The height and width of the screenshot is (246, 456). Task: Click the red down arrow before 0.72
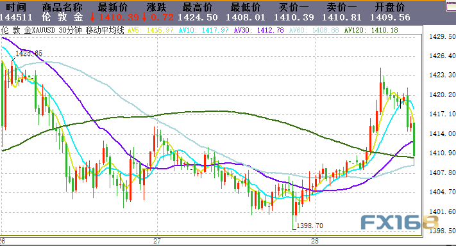tap(144, 17)
